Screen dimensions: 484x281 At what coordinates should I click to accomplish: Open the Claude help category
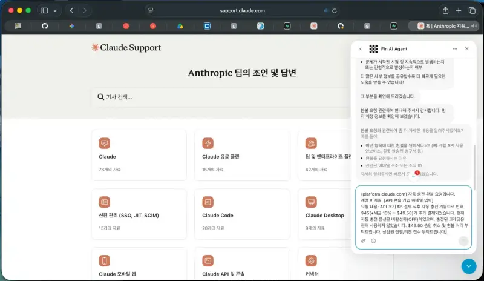coord(139,155)
